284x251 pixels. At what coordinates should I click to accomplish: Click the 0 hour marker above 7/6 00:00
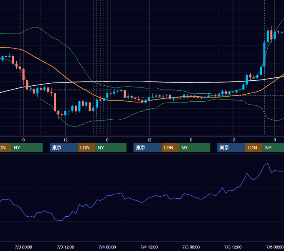275,140
